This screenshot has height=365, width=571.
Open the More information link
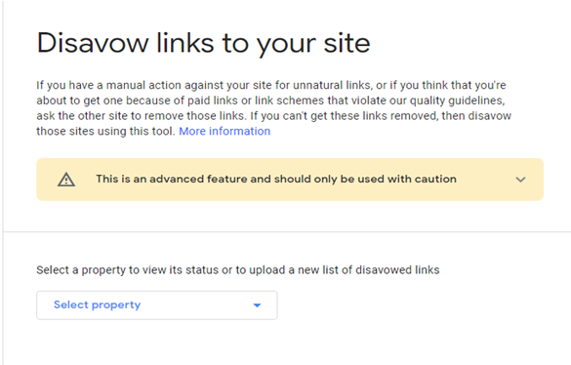coord(224,131)
